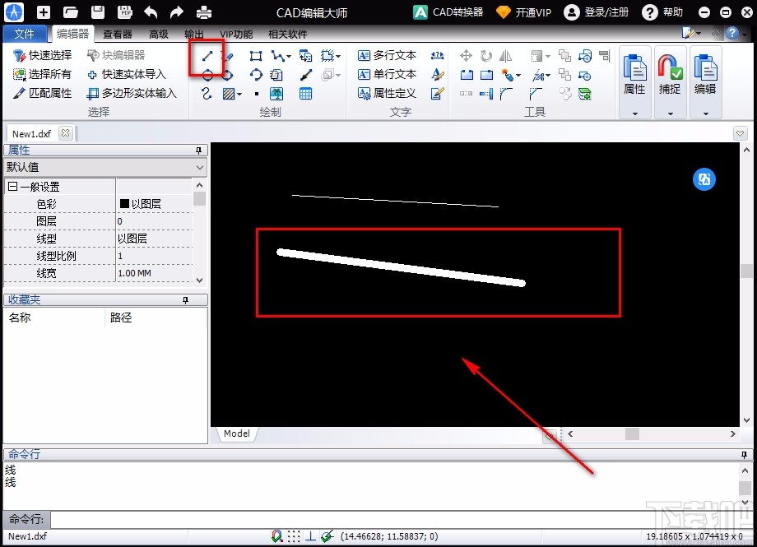Viewport: 757px width, 547px height.
Task: Select the Fillet corner tool
Action: point(506,94)
